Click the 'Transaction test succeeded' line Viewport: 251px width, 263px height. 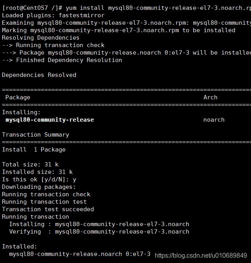(x=48, y=209)
